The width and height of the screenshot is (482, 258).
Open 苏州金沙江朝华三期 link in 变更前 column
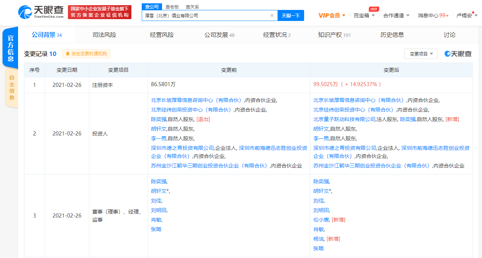[210, 166]
